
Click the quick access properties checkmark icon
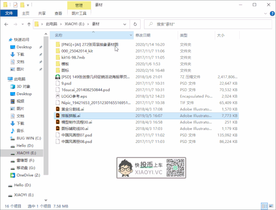(x=16, y=5)
